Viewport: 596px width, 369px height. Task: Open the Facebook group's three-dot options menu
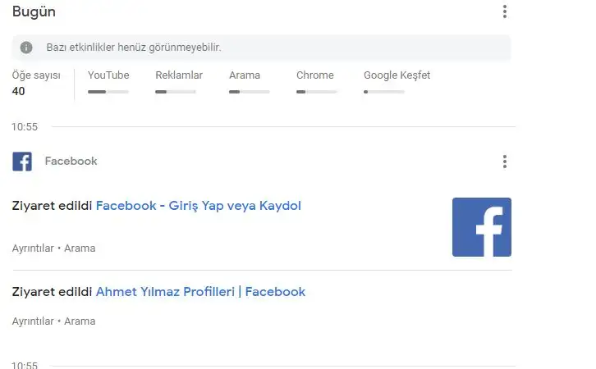pyautogui.click(x=504, y=162)
